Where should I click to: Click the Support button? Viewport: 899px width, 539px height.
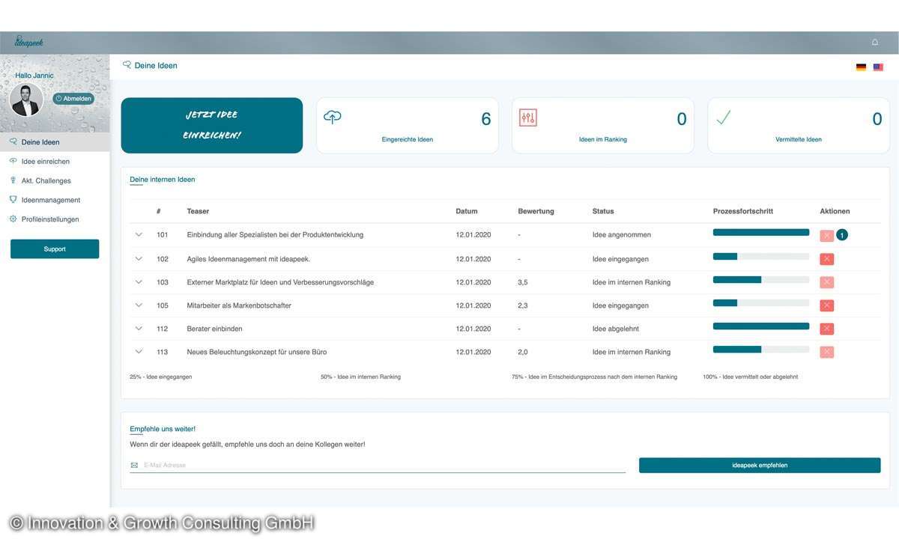(x=55, y=249)
